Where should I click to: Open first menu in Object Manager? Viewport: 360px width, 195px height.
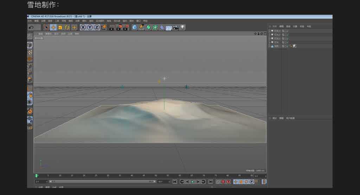coord(274,26)
